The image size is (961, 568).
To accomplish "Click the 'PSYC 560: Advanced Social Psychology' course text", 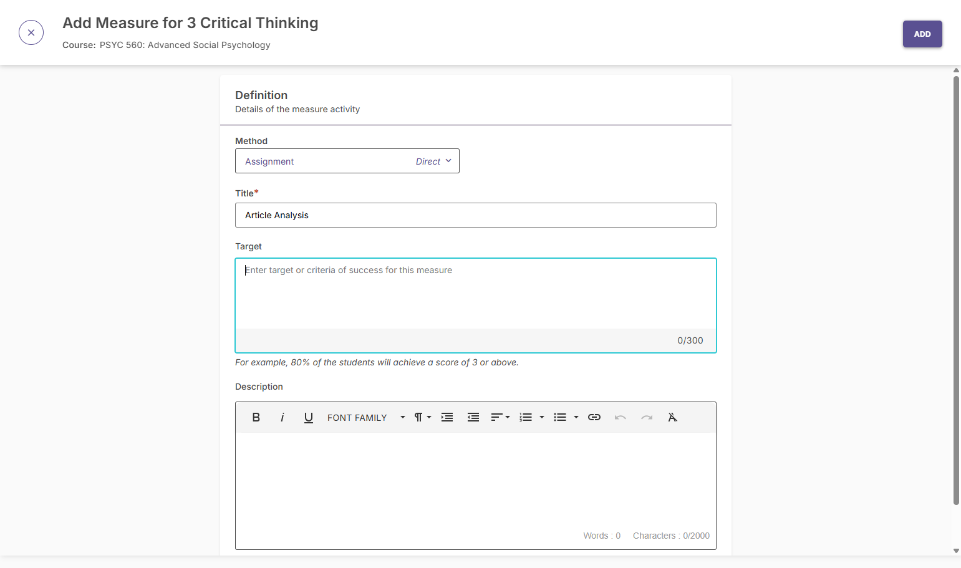I will [x=185, y=45].
